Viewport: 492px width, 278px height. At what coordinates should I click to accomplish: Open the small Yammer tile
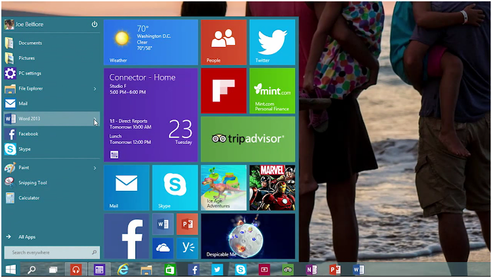point(188,248)
